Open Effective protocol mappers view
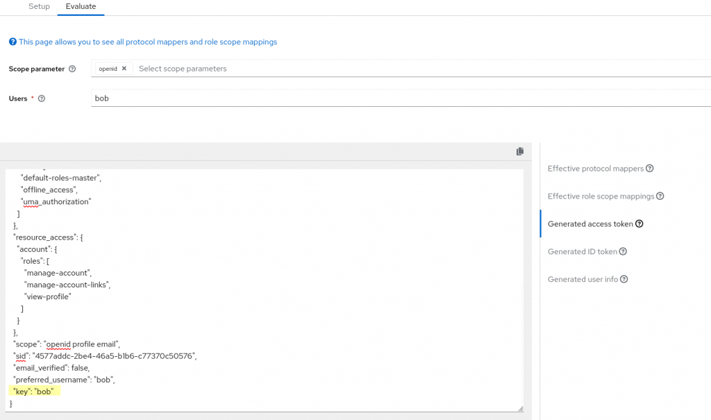This screenshot has height=420, width=711. [x=595, y=168]
